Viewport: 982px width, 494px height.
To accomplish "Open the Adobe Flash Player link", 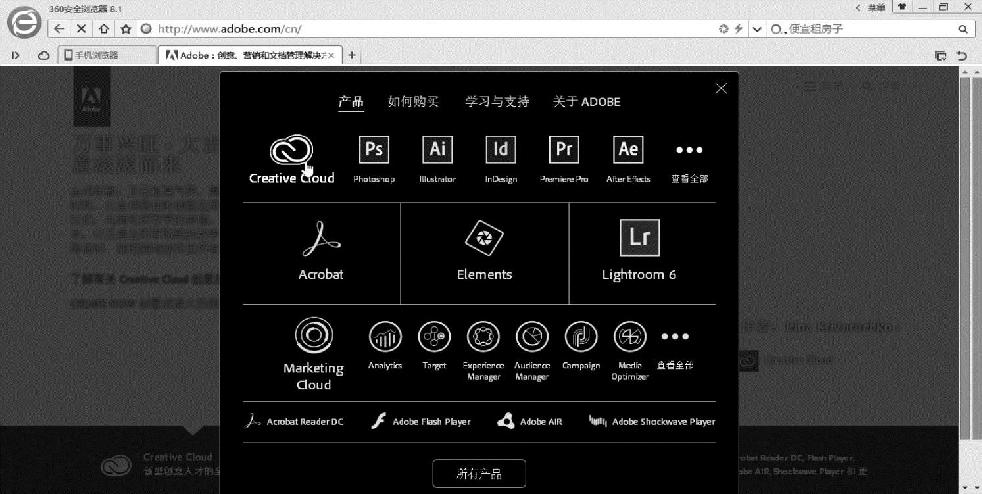I will [x=421, y=422].
